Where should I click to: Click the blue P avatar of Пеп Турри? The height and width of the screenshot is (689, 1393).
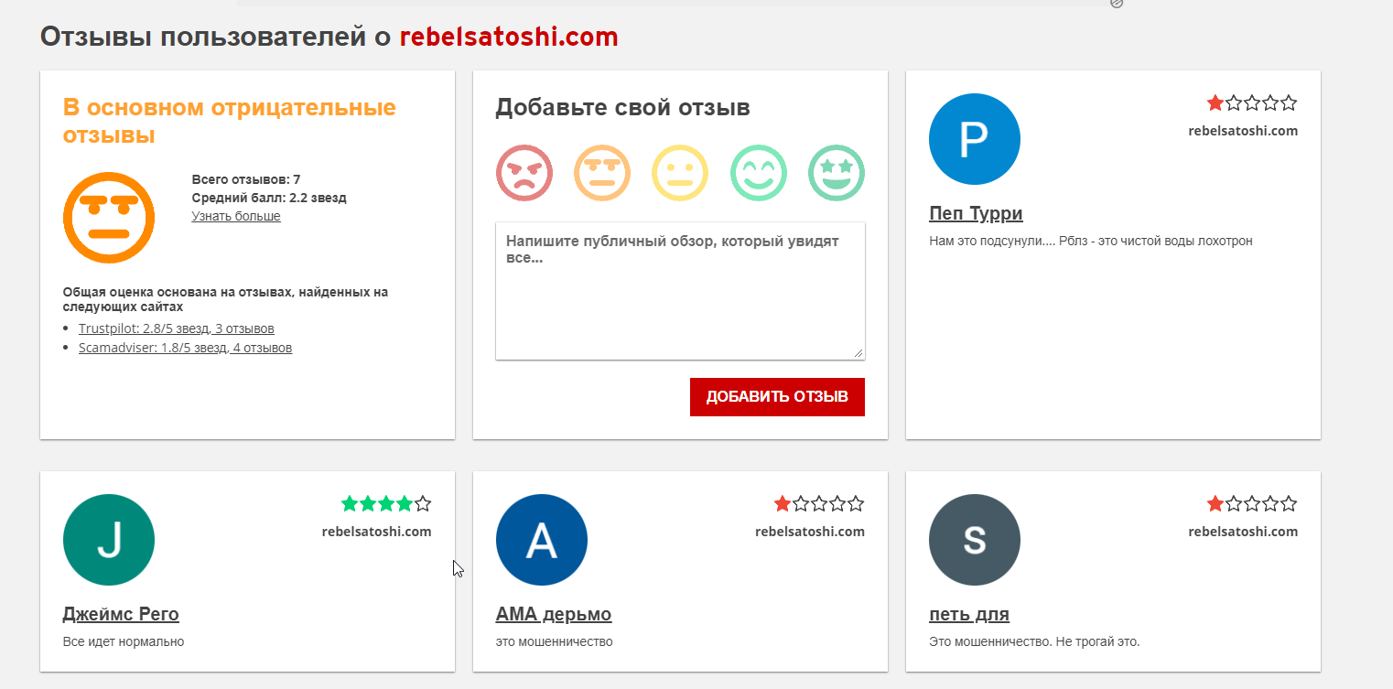tap(975, 139)
